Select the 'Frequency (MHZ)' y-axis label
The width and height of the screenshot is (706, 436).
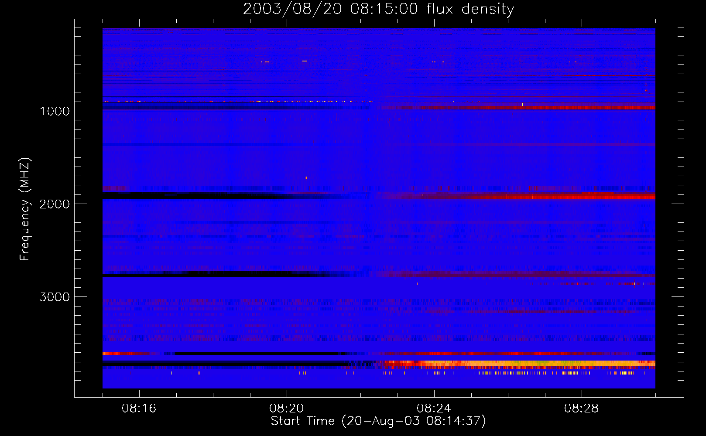[x=25, y=209]
